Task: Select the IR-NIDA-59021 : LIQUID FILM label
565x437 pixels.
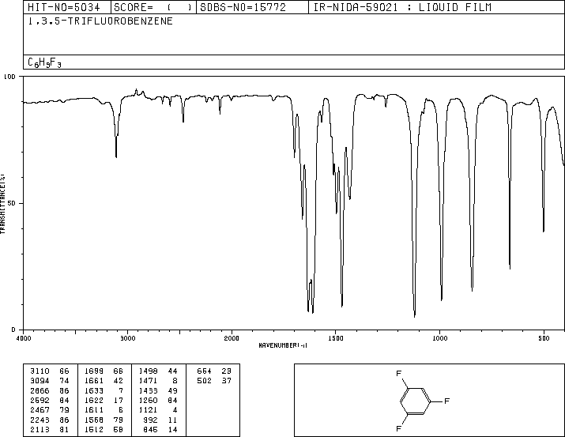Action: click(402, 7)
